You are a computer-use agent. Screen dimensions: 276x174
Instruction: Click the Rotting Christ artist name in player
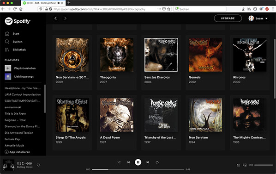pos(24,167)
